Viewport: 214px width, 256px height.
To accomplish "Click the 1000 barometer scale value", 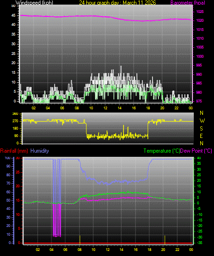I will click(x=200, y=56).
